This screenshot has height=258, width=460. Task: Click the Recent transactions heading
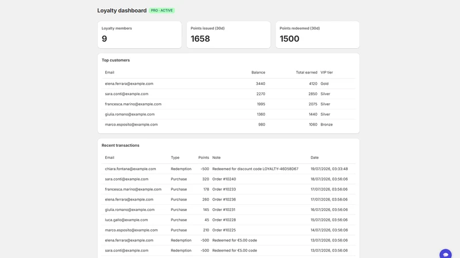120,146
